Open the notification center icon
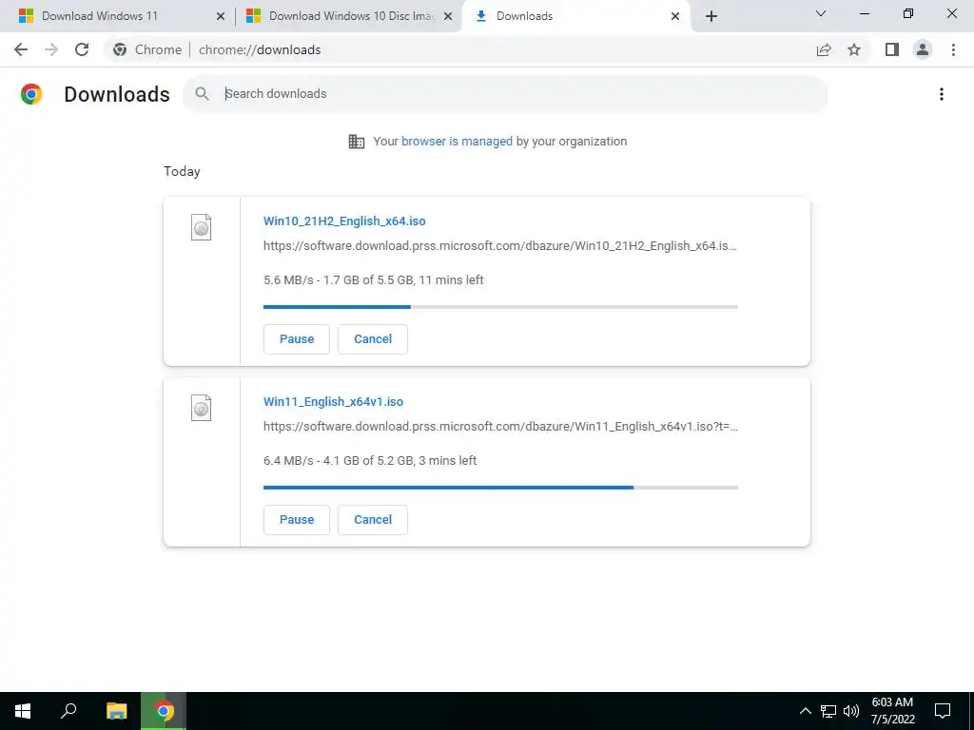The image size is (974, 730). [x=943, y=711]
